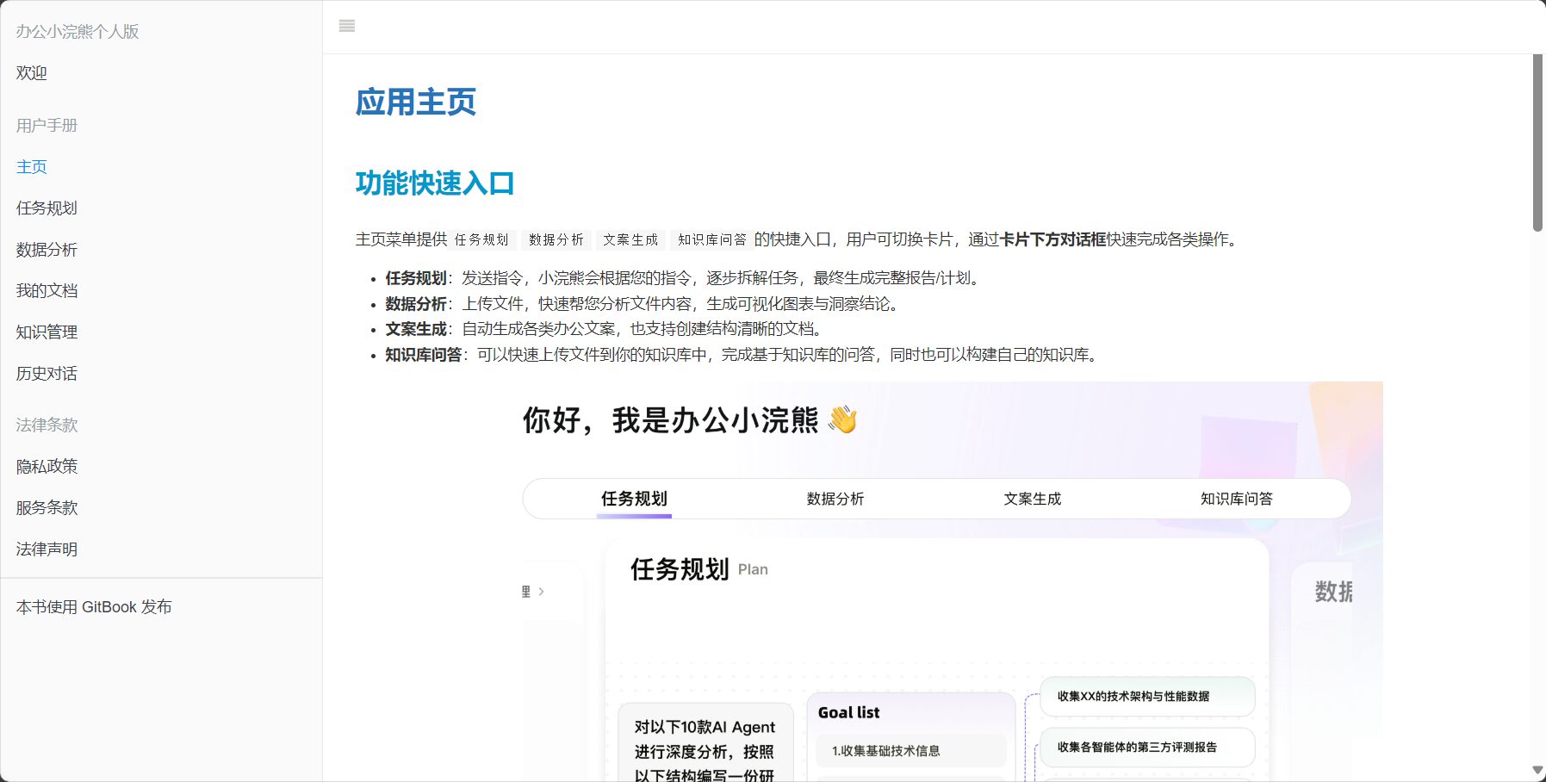1546x782 pixels.
Task: Click the 收集各智能体的第三方评测报告 box
Action: (1147, 748)
